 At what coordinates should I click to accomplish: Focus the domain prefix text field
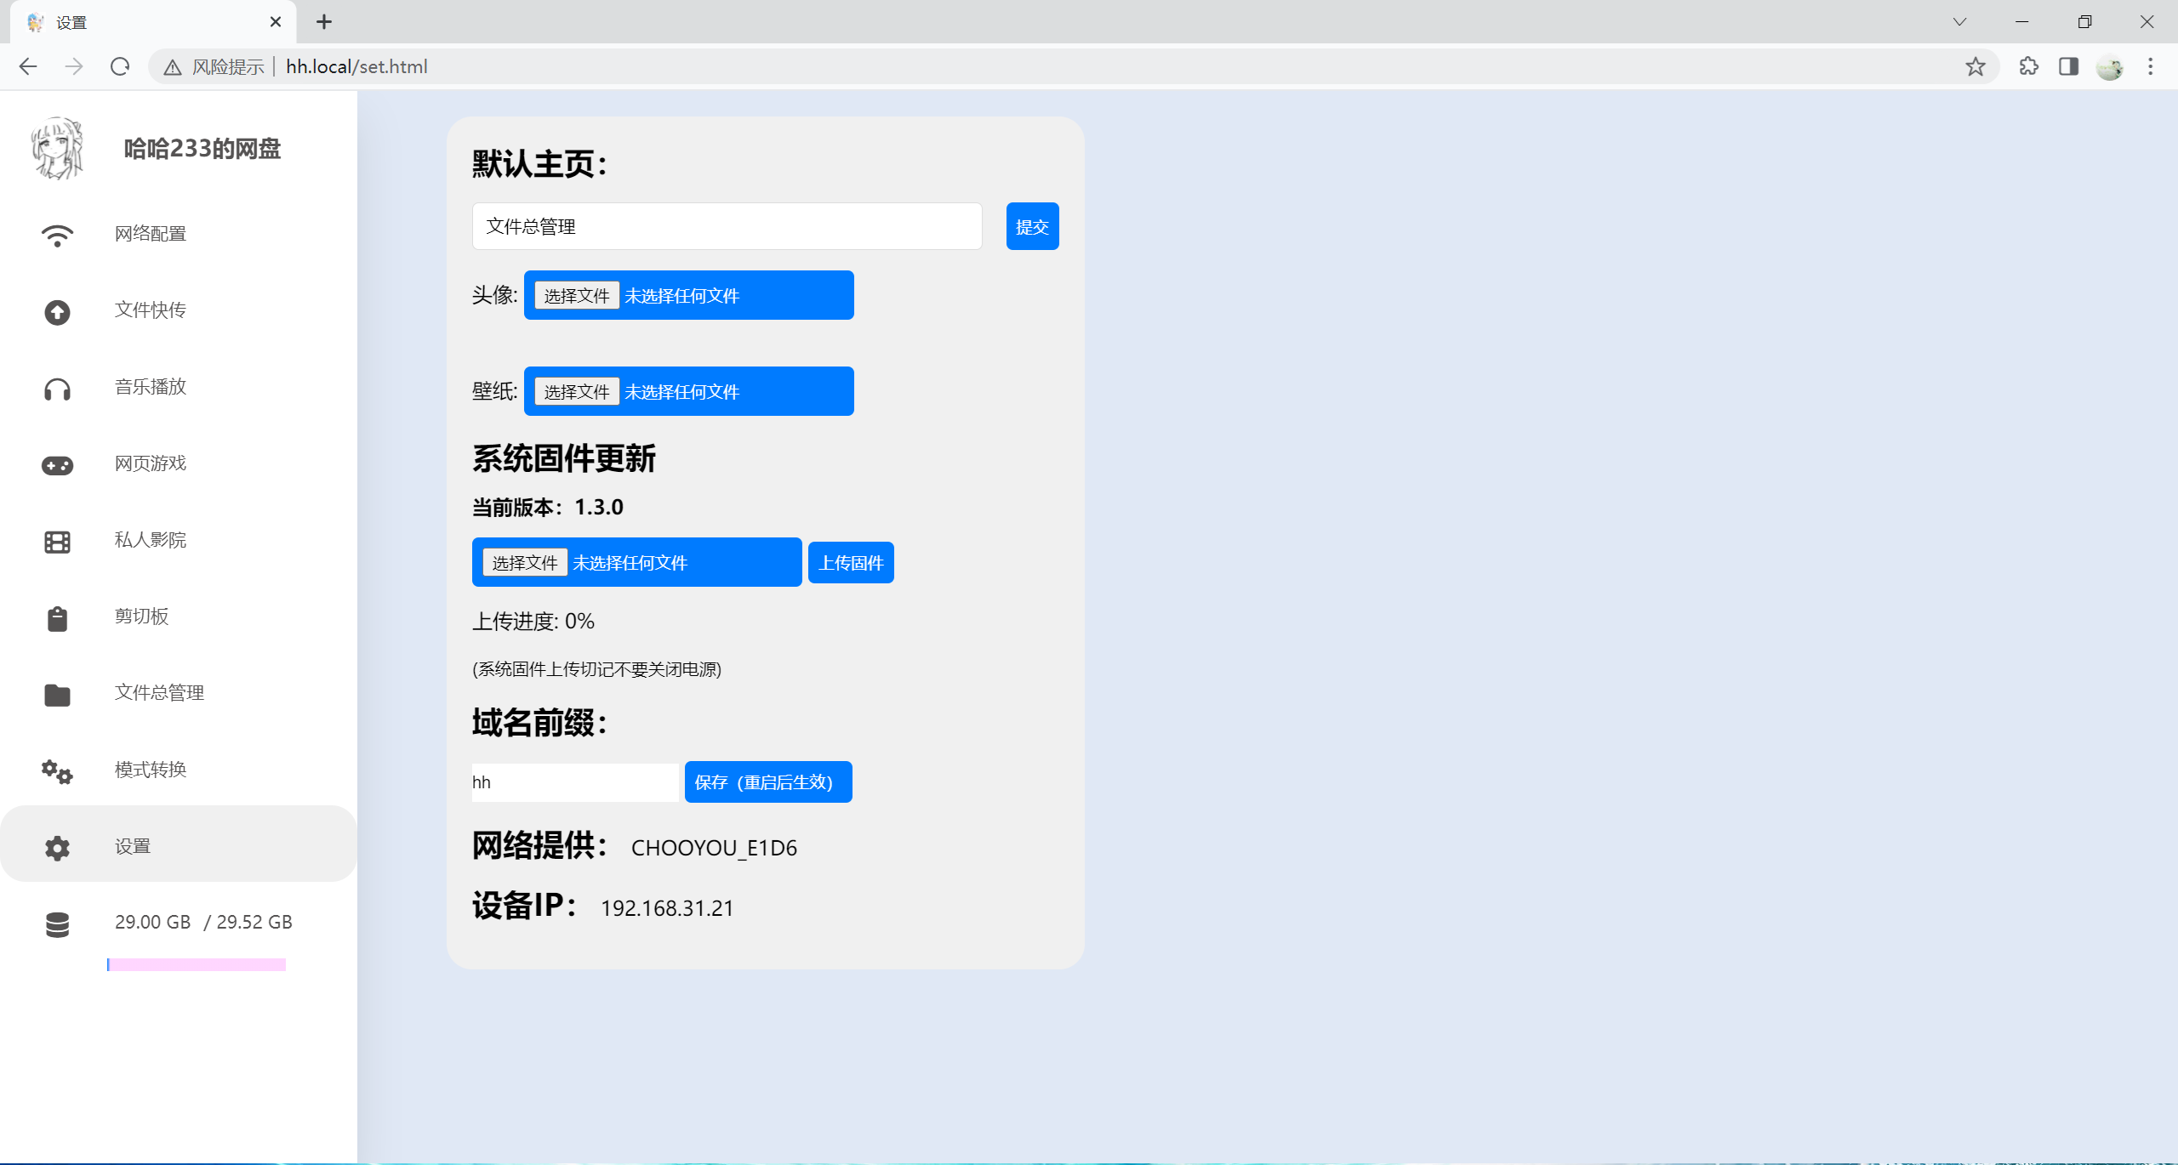[x=575, y=782]
